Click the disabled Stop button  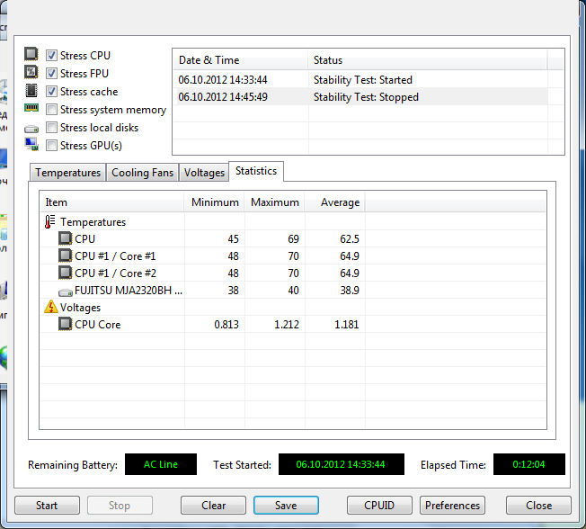point(120,506)
